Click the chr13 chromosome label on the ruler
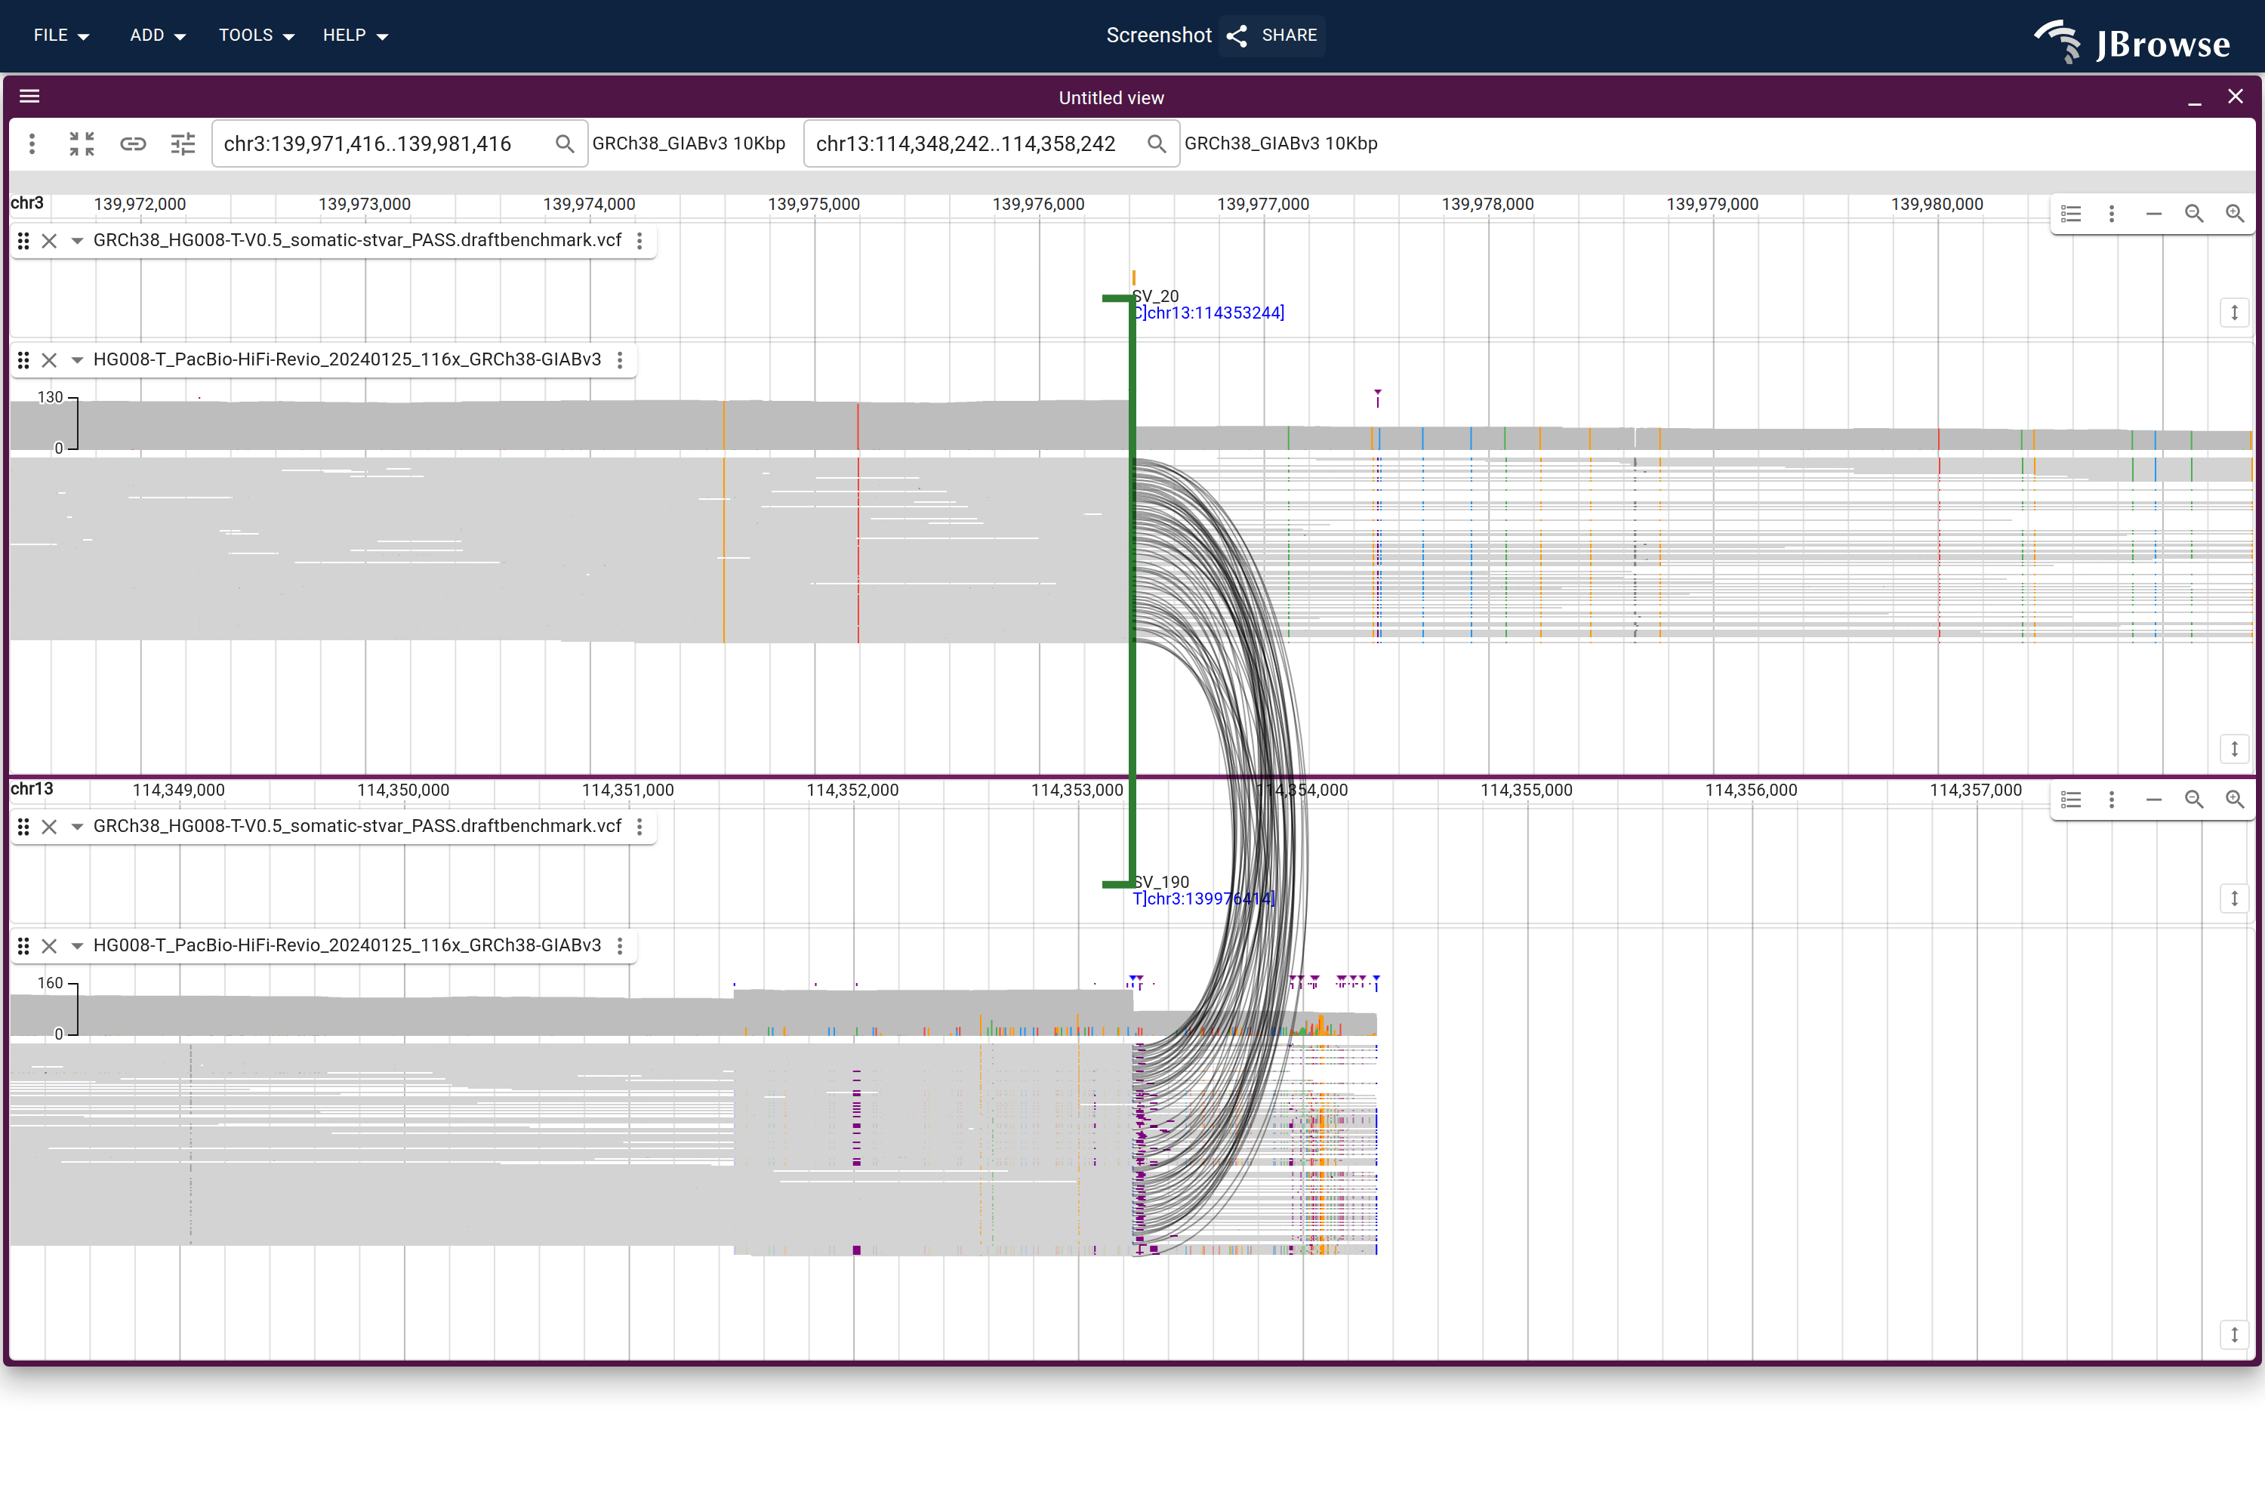The height and width of the screenshot is (1510, 2265). (x=32, y=789)
